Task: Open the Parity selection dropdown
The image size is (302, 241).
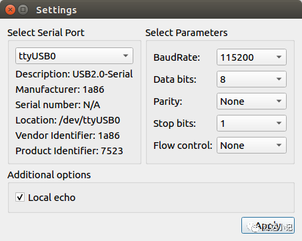Action: coord(251,101)
